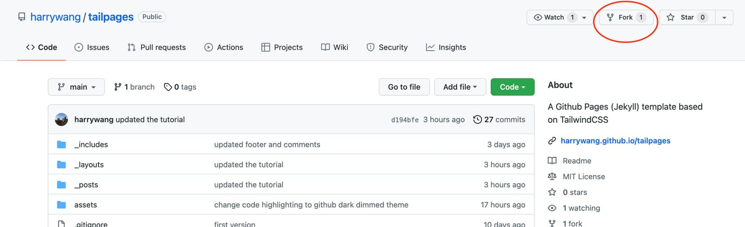This screenshot has width=745, height=227.
Task: Click the Go to file button
Action: click(404, 87)
